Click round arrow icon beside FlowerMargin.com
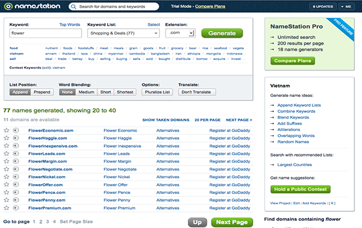362x228 pixels. [16, 161]
